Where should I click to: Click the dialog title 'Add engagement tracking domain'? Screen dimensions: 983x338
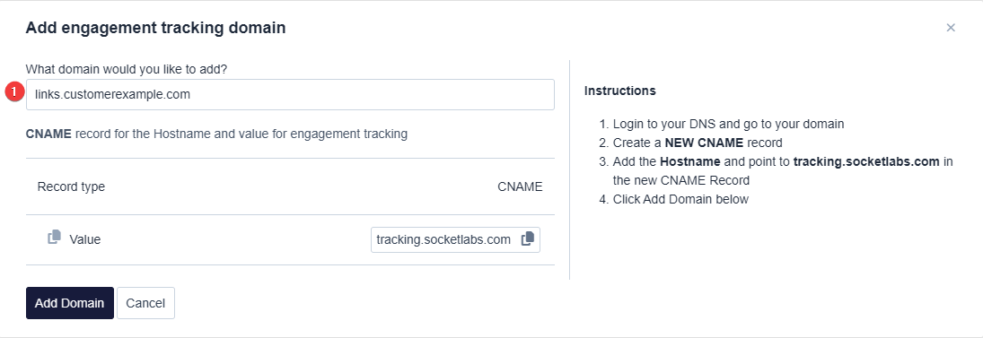tap(156, 28)
